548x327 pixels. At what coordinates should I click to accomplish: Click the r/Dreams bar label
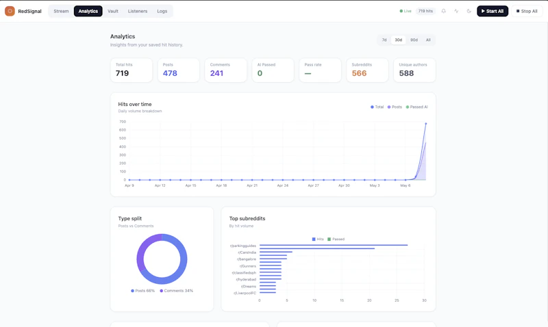tap(248, 287)
